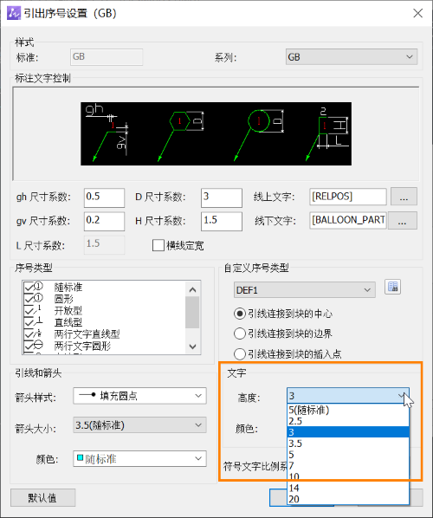Click the H 尺寸系数 input field
This screenshot has height=518, width=433.
222,221
